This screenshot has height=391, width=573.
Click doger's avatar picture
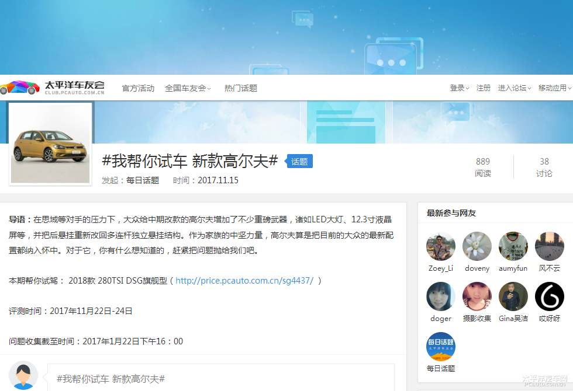click(x=440, y=296)
